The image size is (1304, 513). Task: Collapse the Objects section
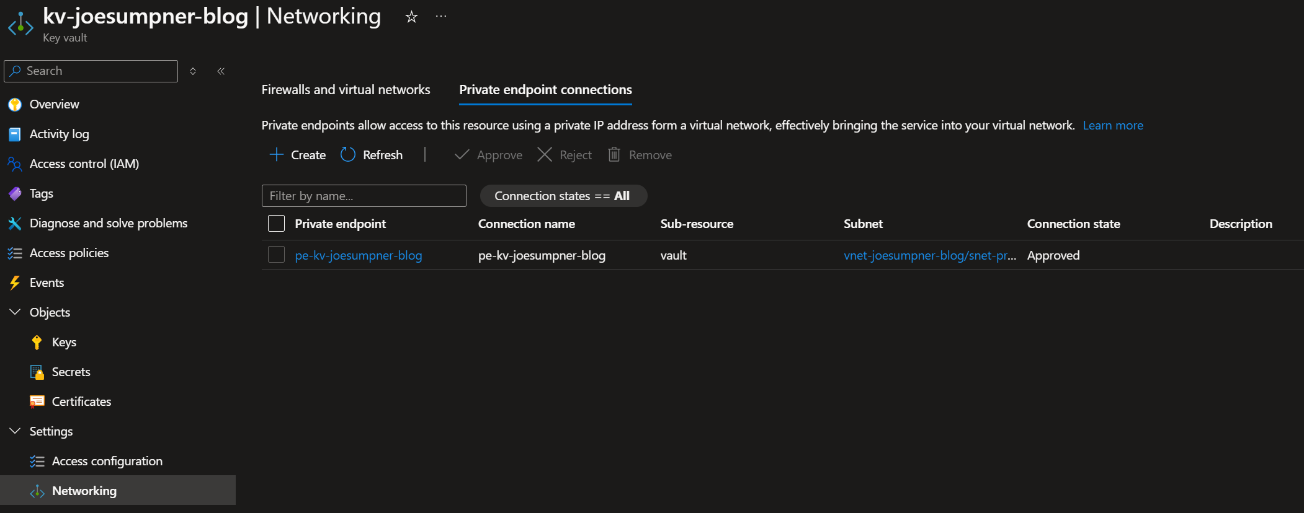coord(15,312)
